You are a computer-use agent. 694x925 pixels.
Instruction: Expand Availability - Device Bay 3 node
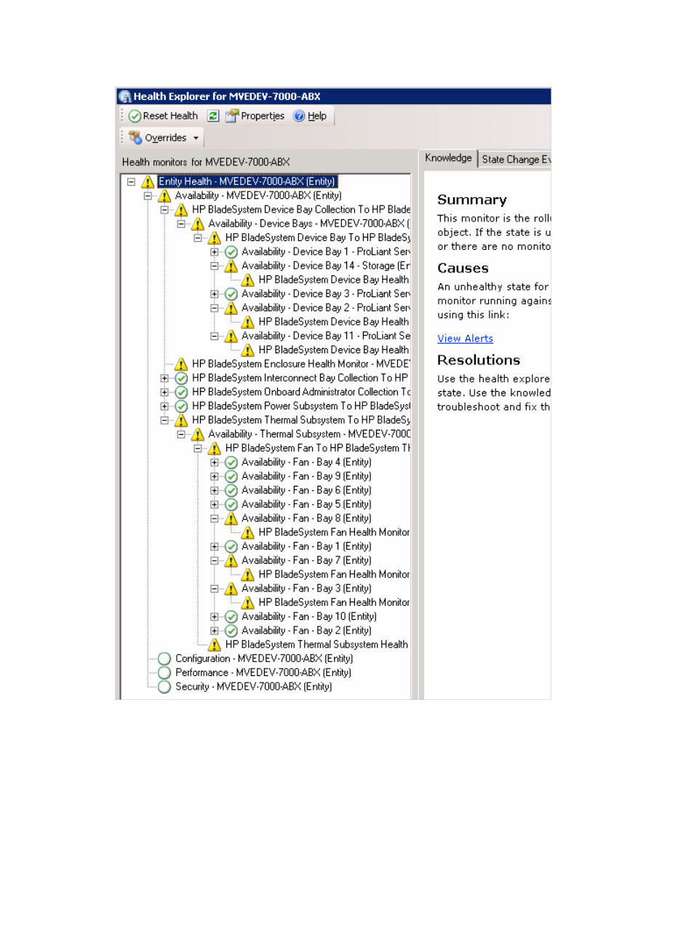tap(215, 294)
